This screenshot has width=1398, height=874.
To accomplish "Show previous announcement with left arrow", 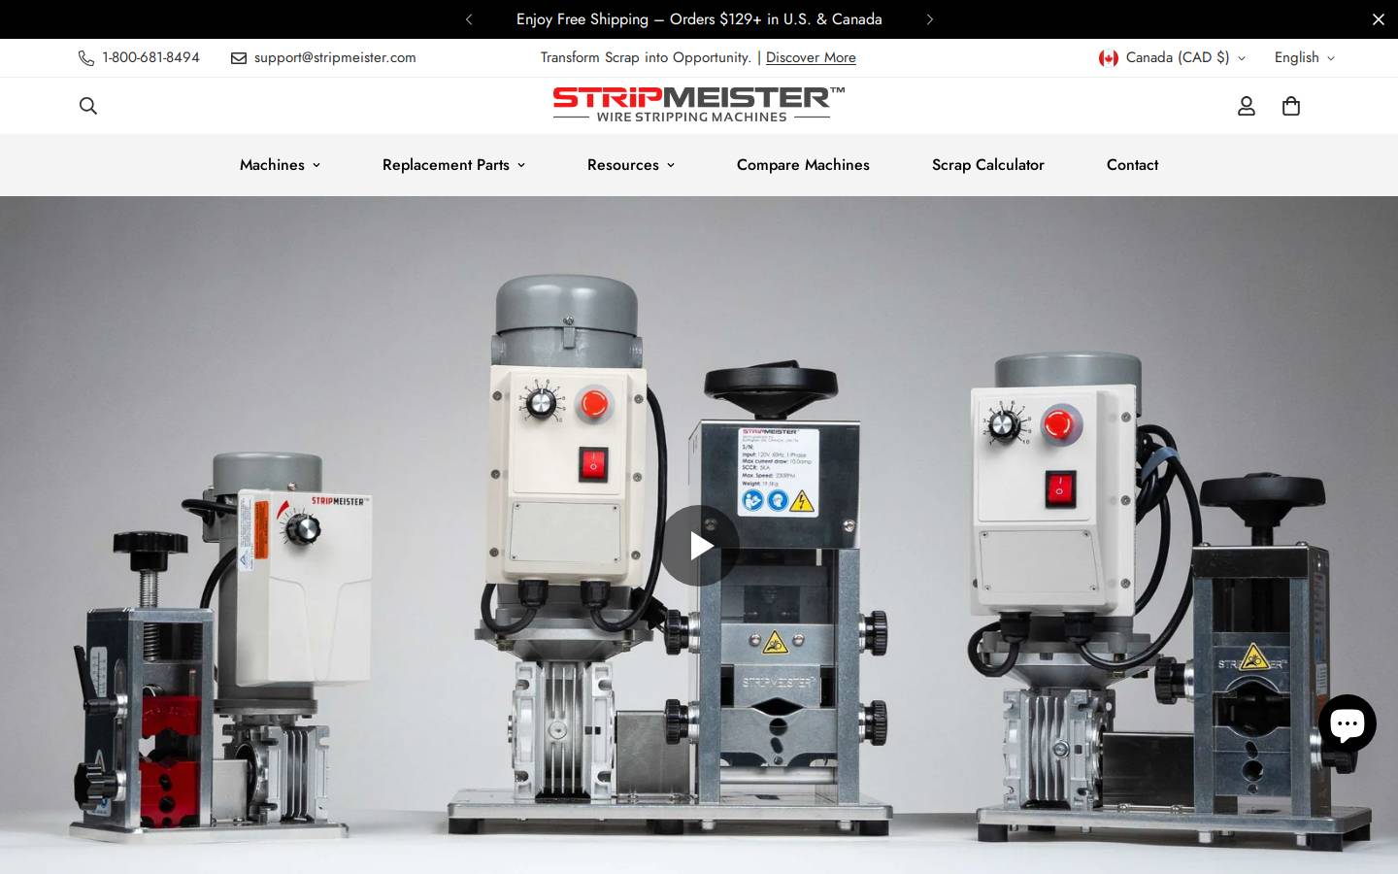I will point(469,19).
